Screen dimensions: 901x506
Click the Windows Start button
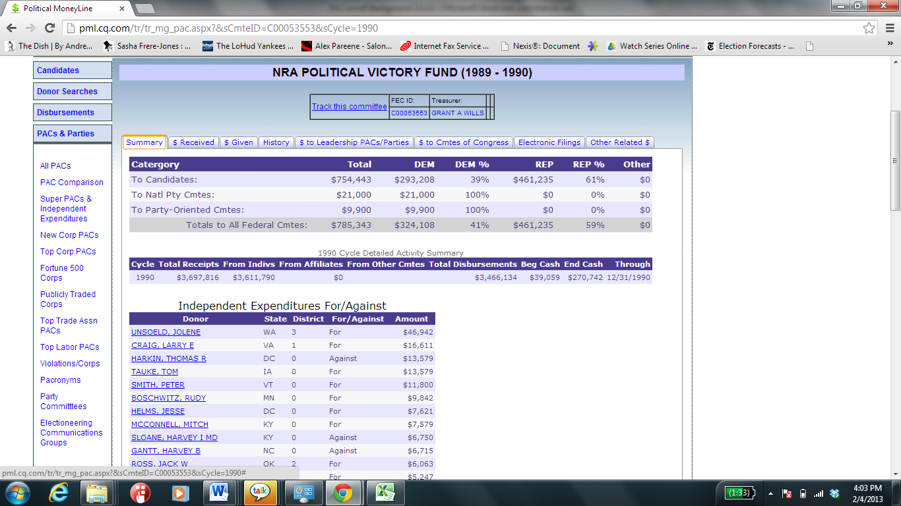coord(16,493)
